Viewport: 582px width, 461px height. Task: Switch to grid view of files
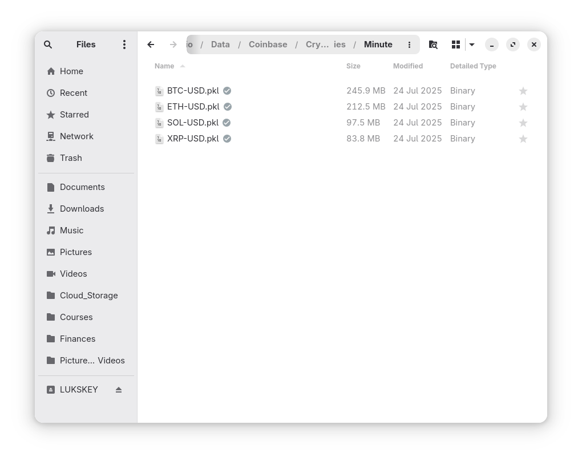coord(455,45)
